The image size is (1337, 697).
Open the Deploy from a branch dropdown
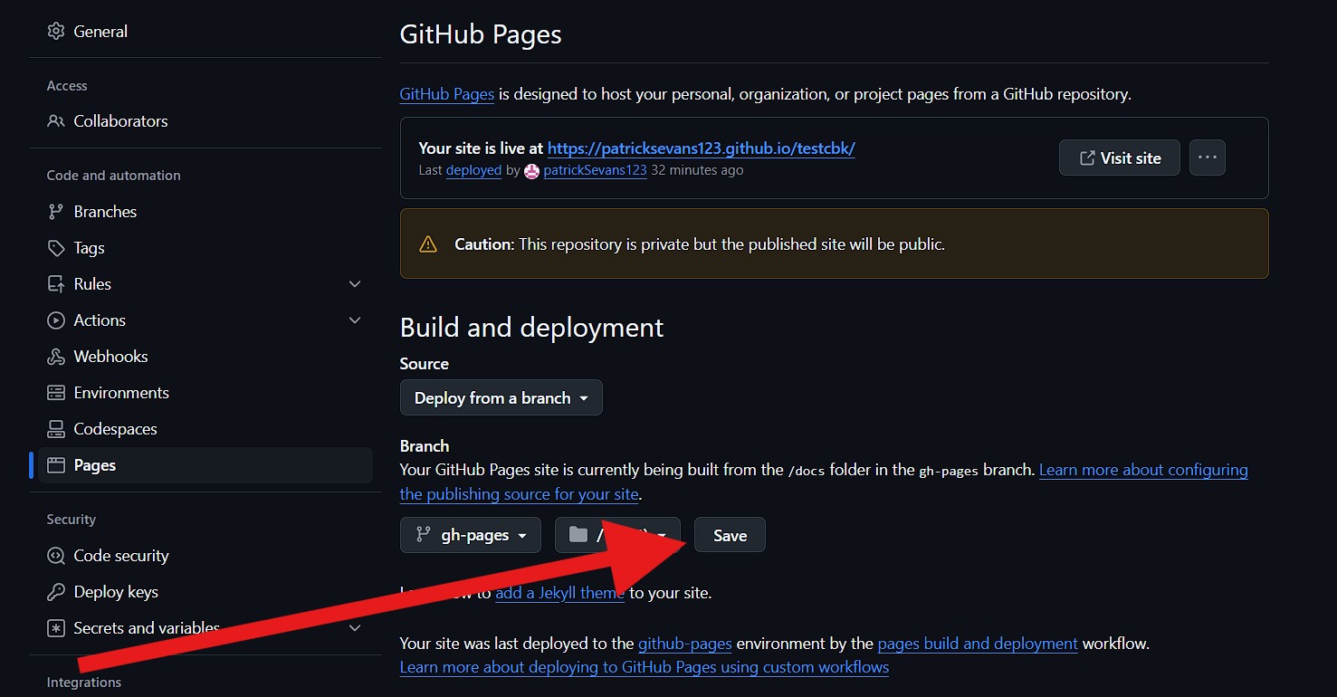501,397
